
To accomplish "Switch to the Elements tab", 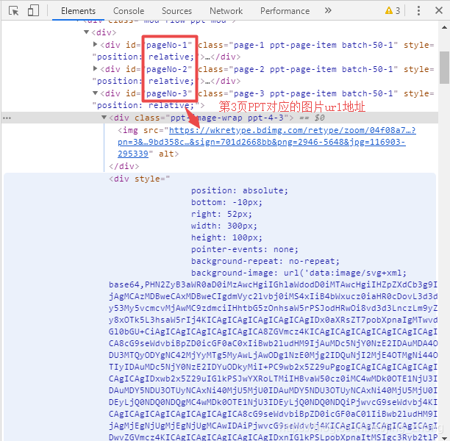I will (x=78, y=11).
